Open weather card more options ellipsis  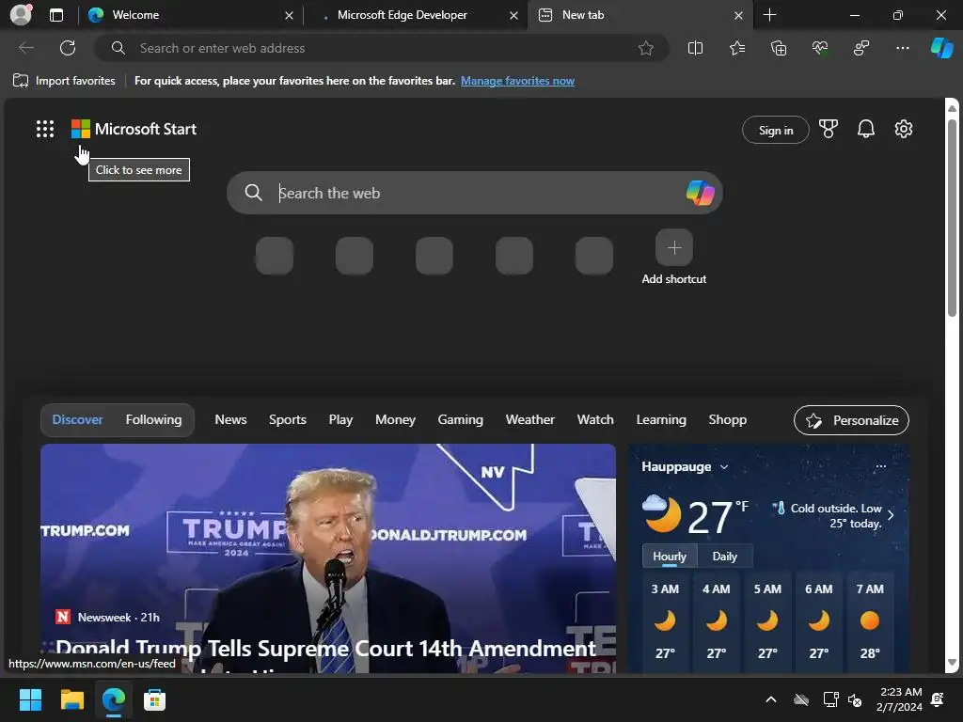(x=880, y=466)
